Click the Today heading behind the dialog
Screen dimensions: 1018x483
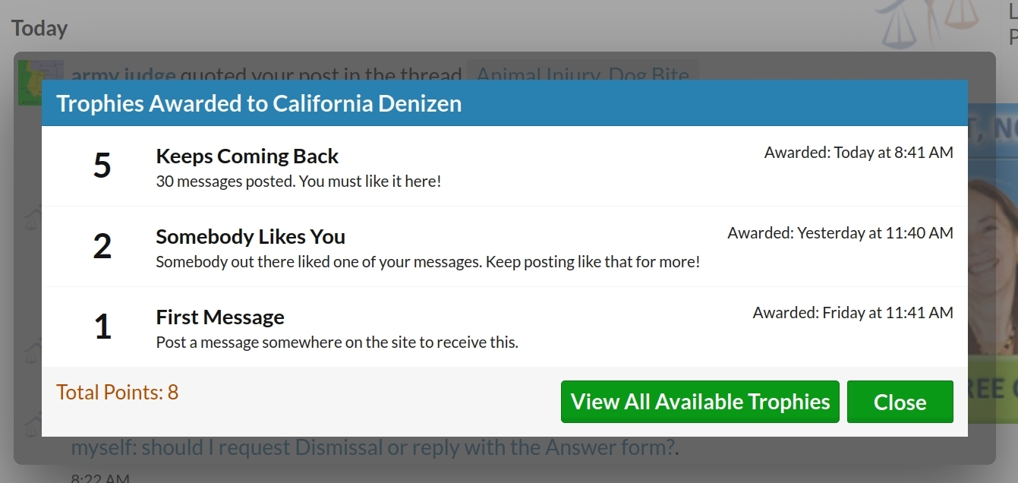[x=39, y=28]
